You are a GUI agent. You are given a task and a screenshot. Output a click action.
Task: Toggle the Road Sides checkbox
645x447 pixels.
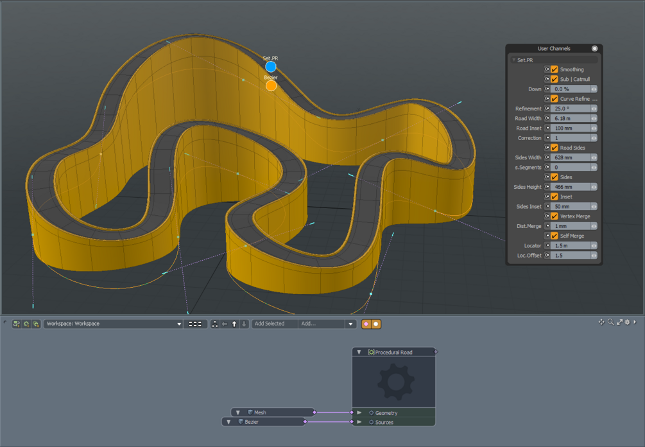click(x=556, y=147)
